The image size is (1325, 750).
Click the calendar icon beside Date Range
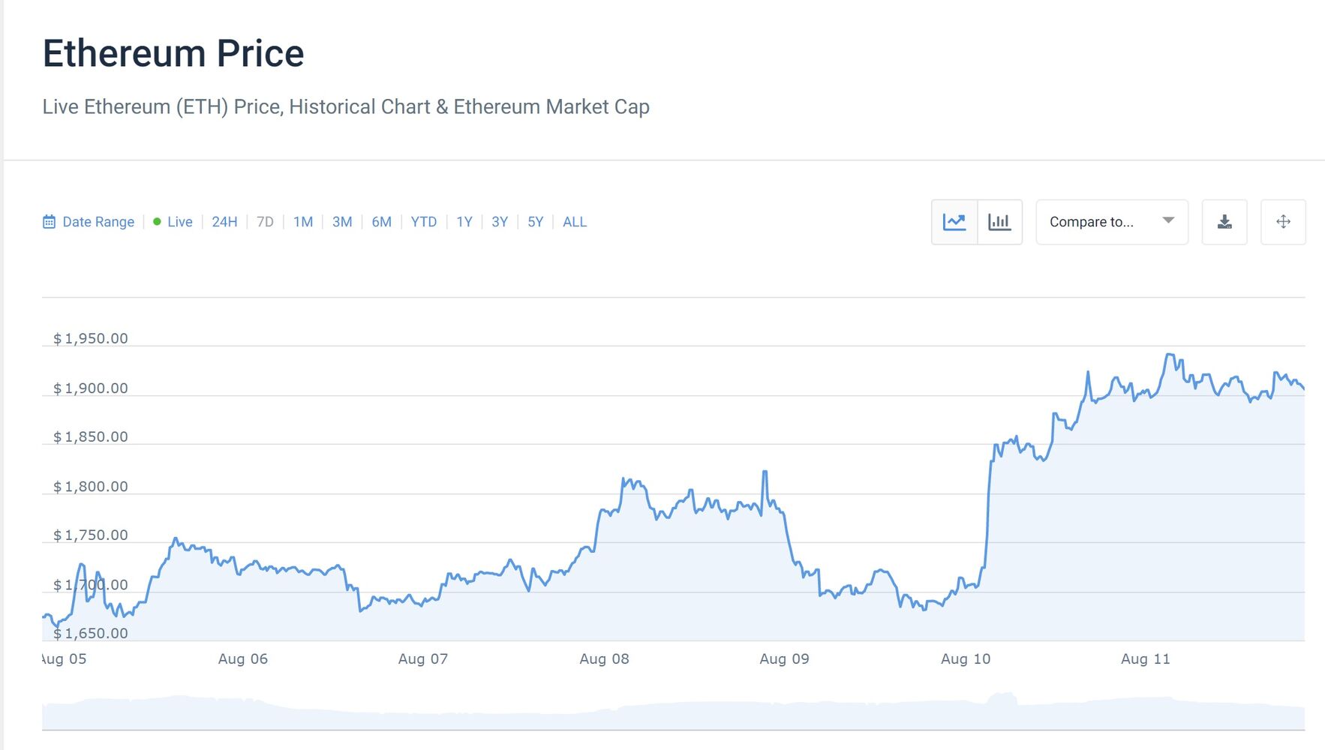point(50,222)
